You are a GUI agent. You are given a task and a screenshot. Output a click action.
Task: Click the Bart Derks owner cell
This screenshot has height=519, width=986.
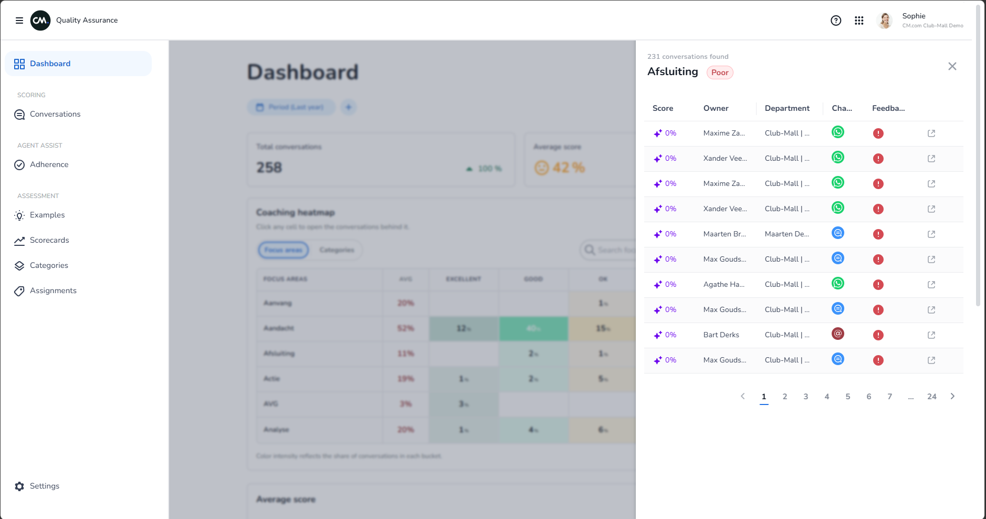click(721, 335)
